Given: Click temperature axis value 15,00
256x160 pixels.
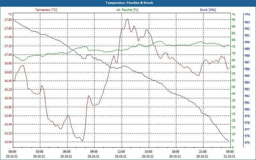Looking at the screenshot, I should 9,142.
